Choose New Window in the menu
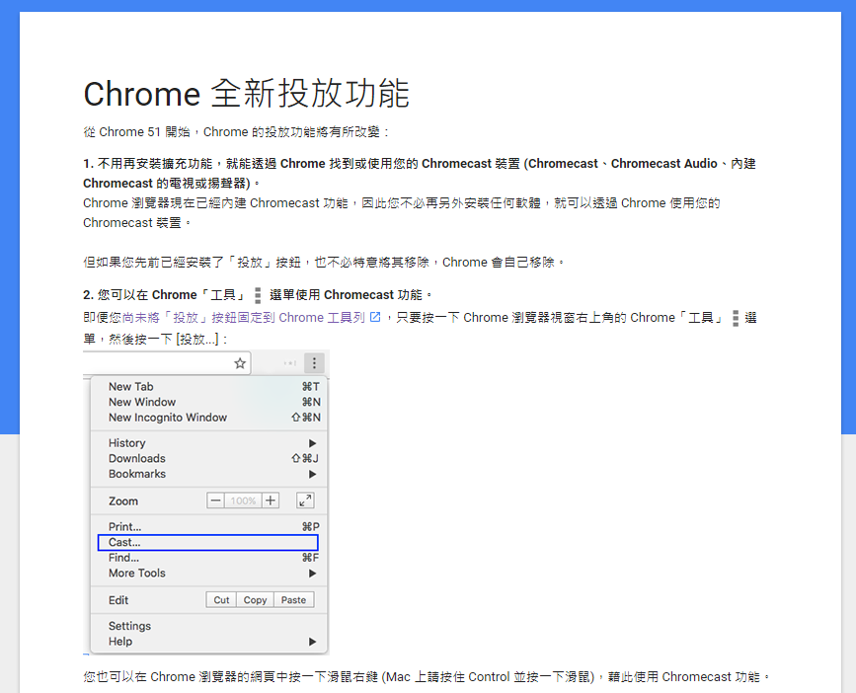 [x=208, y=402]
